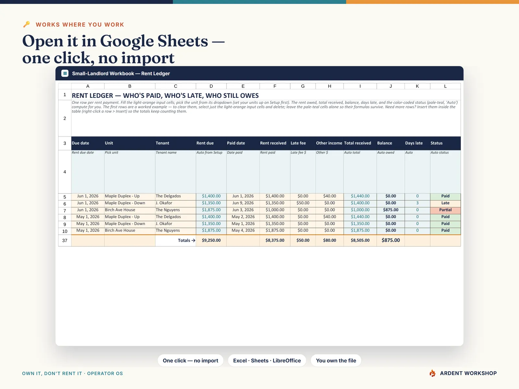Click the 'You own the file' pill

coord(336,360)
